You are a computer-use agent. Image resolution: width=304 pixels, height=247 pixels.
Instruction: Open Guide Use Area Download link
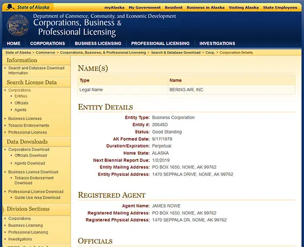pos(38,197)
